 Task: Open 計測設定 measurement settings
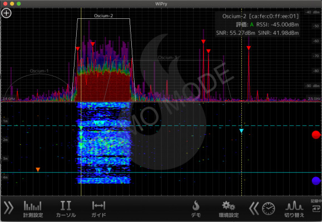point(33,209)
